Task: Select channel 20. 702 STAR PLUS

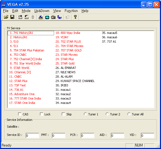Action: click(68, 42)
